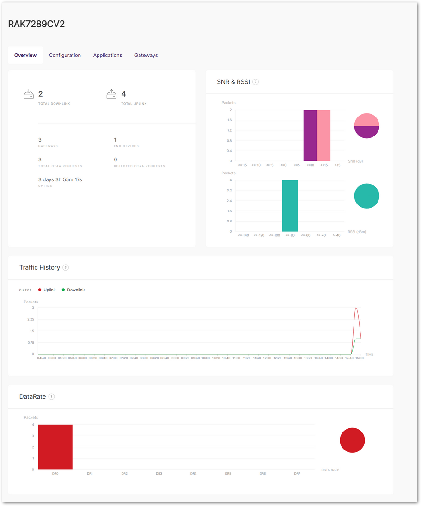421x506 pixels.
Task: Click the DR7 axis label
Action: 297,474
